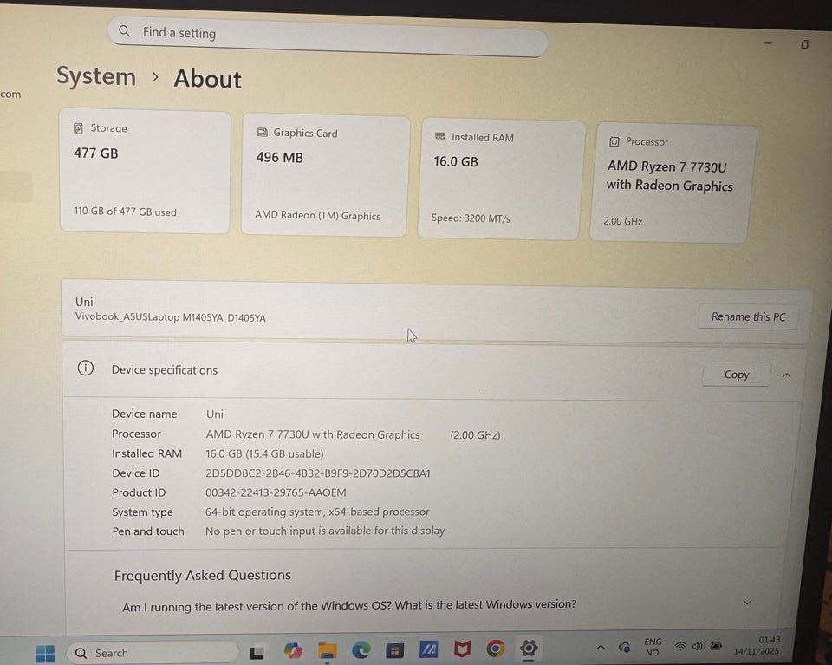Click the Processor info card
The width and height of the screenshot is (832, 665).
click(673, 184)
